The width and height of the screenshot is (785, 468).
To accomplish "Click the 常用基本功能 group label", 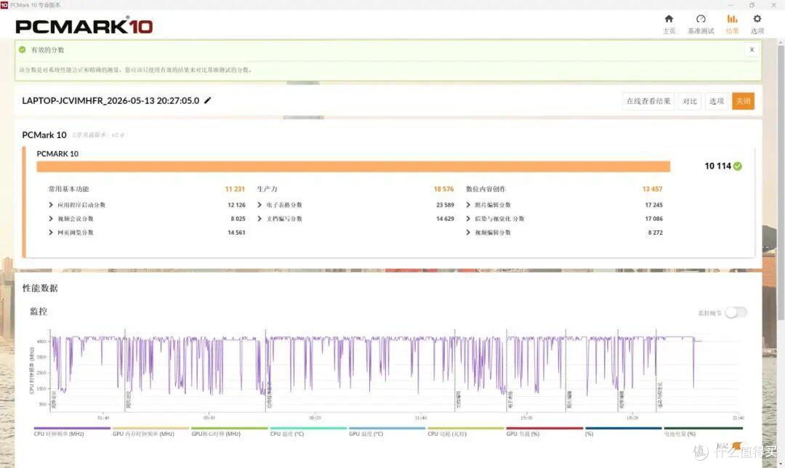I will pyautogui.click(x=68, y=189).
